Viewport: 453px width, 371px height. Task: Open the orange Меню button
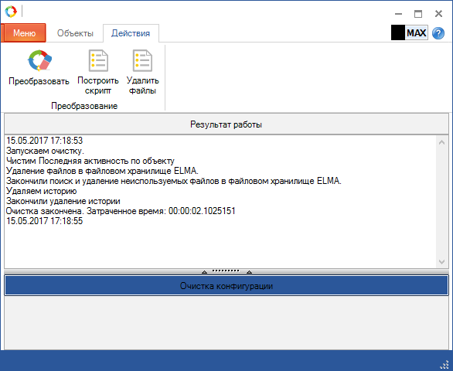[x=24, y=33]
